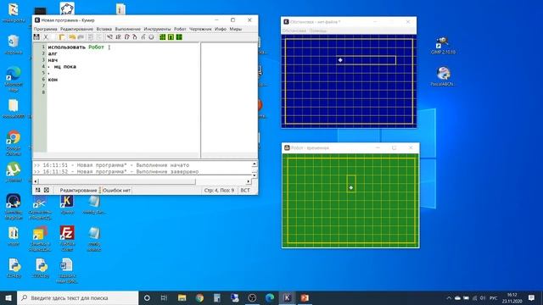
Task: Place cursor on 'нц пока' line
Action: (x=64, y=67)
